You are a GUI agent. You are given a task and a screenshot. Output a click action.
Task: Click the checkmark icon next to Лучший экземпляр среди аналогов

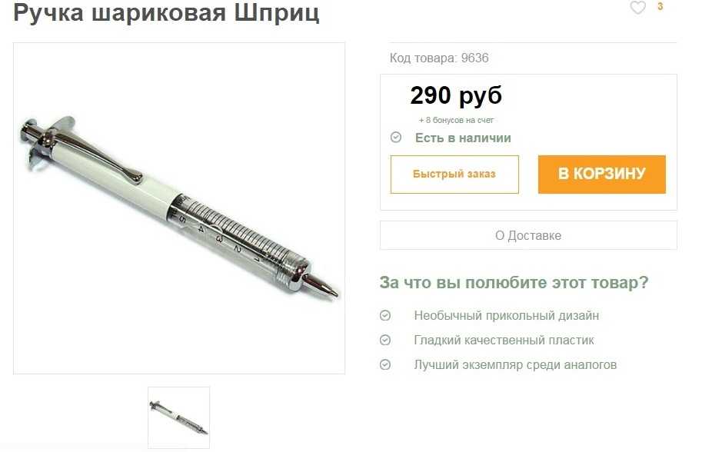pyautogui.click(x=385, y=364)
